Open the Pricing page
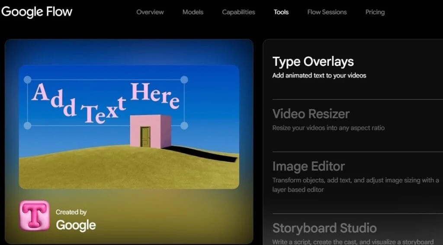The image size is (443, 245). pos(375,12)
